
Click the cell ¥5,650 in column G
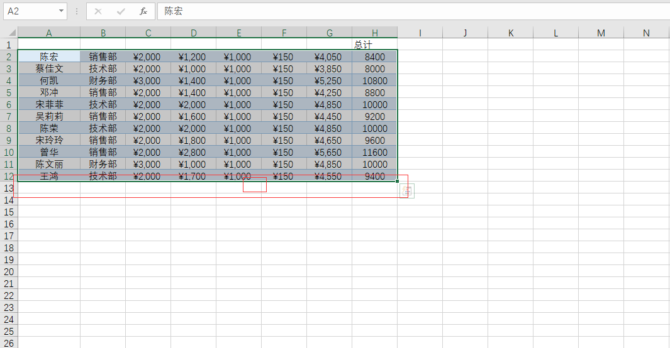(x=330, y=152)
